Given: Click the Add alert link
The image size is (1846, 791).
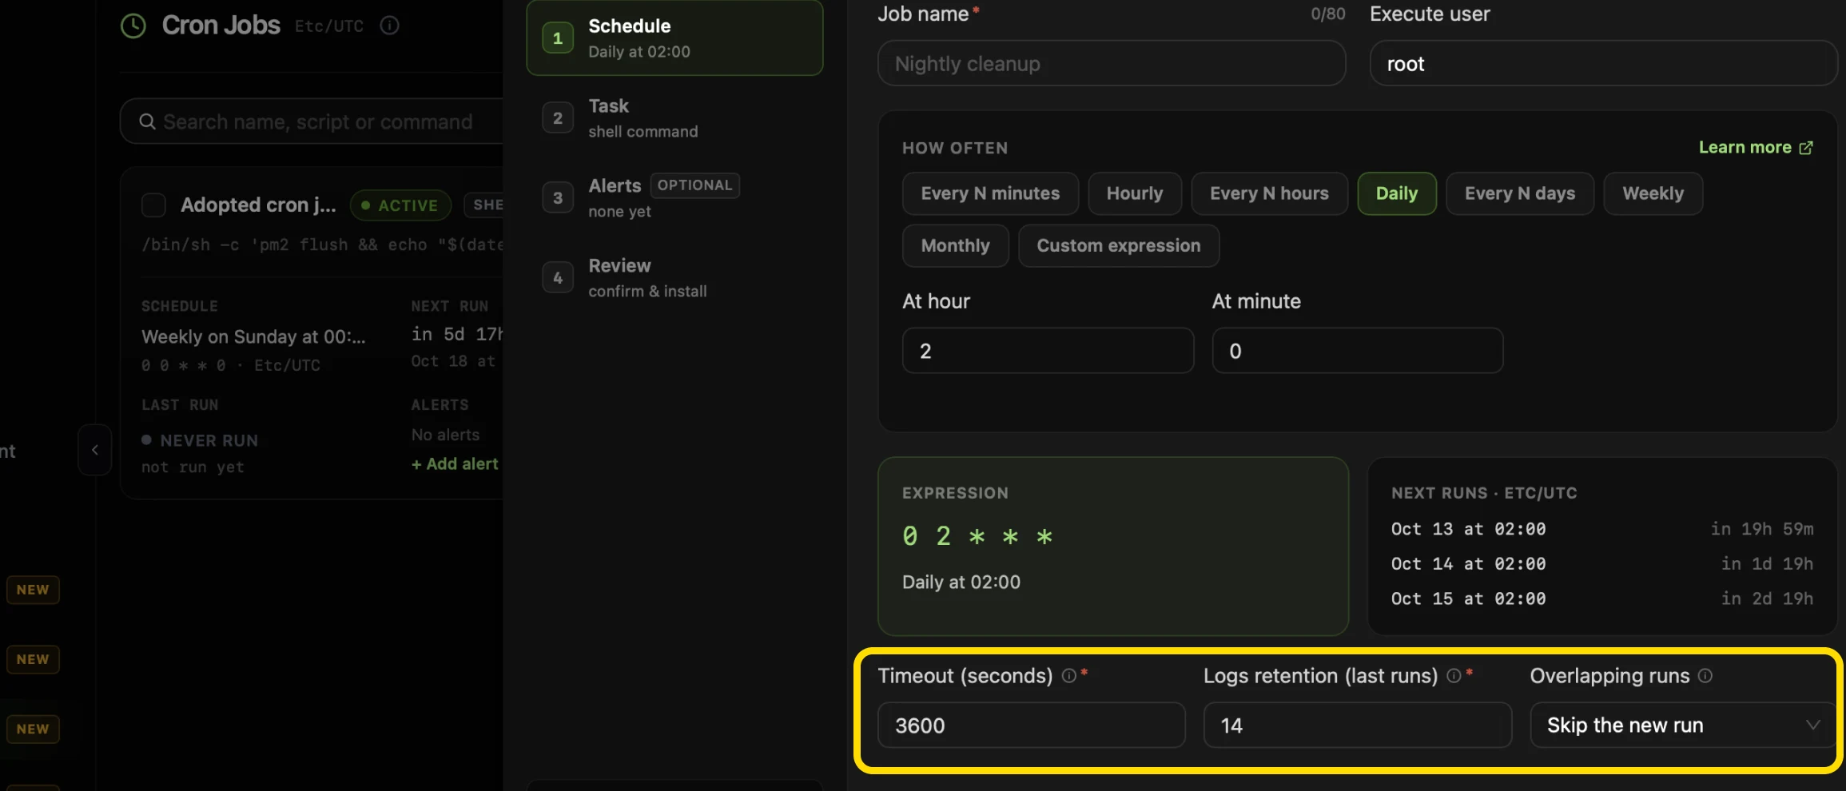Looking at the screenshot, I should click(455, 464).
